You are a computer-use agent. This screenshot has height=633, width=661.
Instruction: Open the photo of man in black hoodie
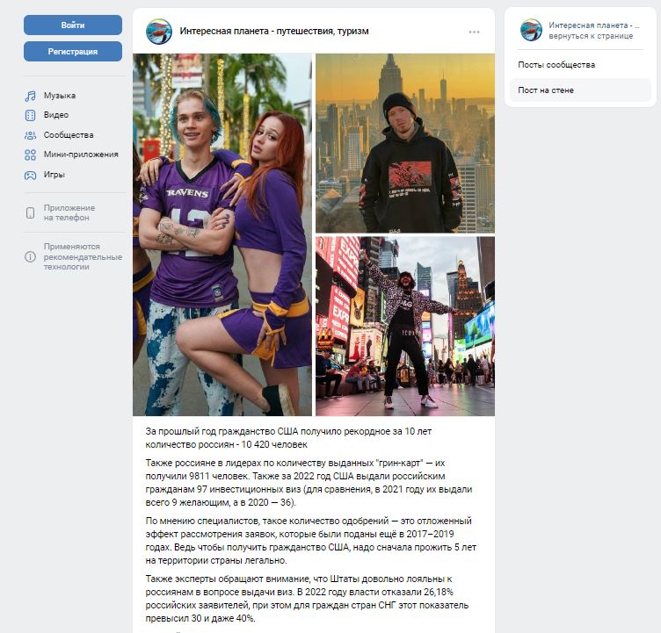point(405,143)
